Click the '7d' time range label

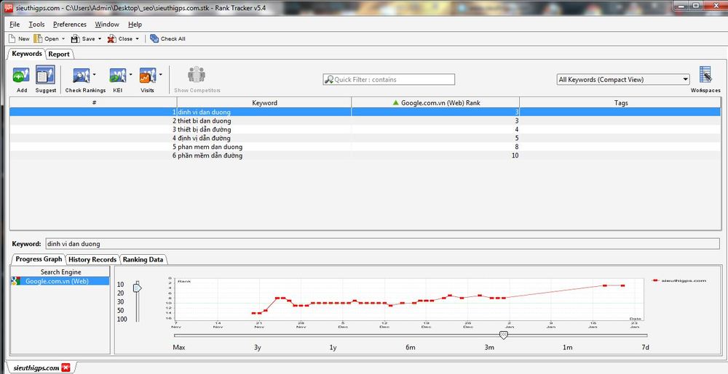pyautogui.click(x=645, y=347)
